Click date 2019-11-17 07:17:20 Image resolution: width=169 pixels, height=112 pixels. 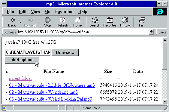click(138, 85)
